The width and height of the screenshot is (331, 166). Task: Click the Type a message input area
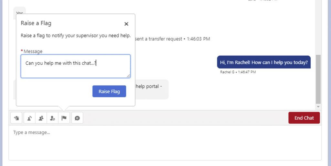pos(165,142)
